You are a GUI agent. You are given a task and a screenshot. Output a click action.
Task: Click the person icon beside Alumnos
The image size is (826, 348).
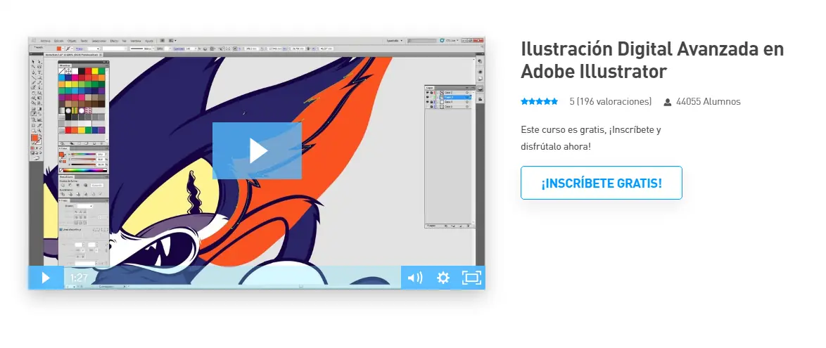(668, 102)
